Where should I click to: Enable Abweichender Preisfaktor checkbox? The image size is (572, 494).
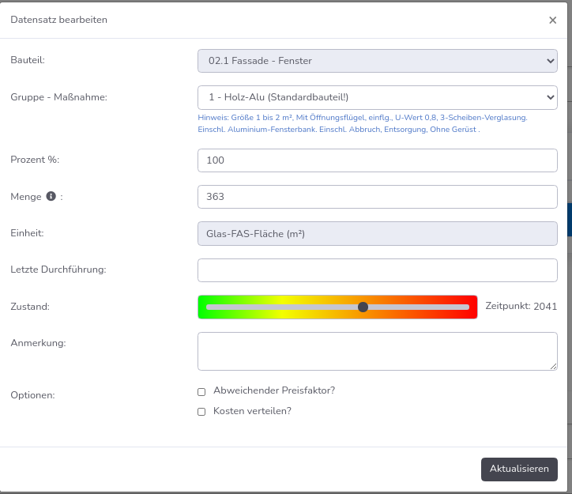tap(201, 392)
